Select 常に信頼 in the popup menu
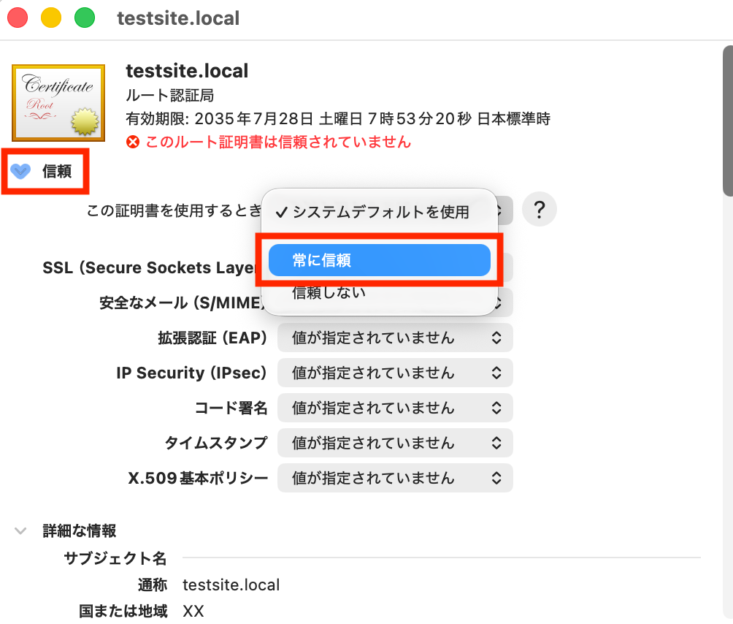Image resolution: width=733 pixels, height=624 pixels. pyautogui.click(x=379, y=260)
